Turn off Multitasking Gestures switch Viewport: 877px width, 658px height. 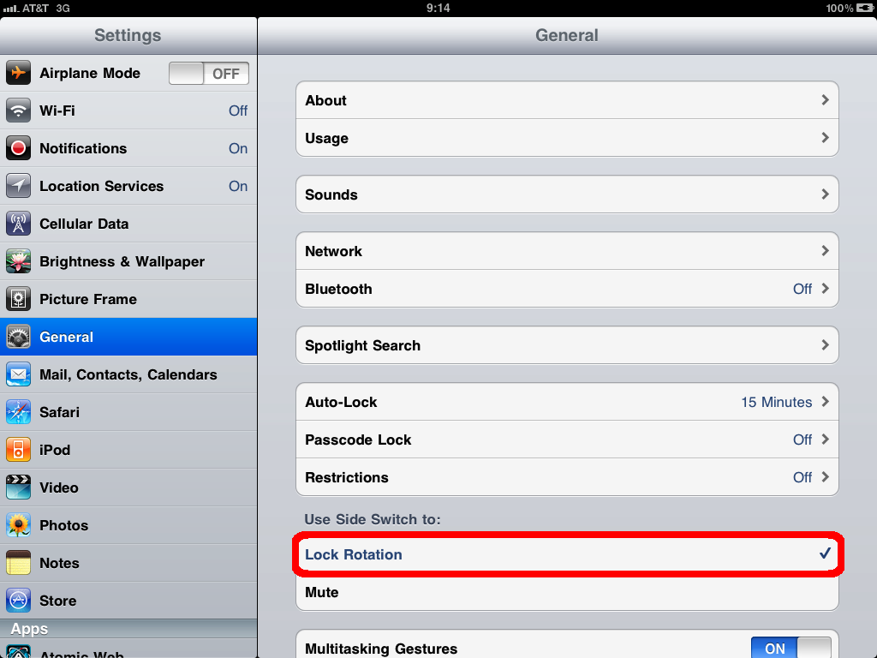coord(790,648)
